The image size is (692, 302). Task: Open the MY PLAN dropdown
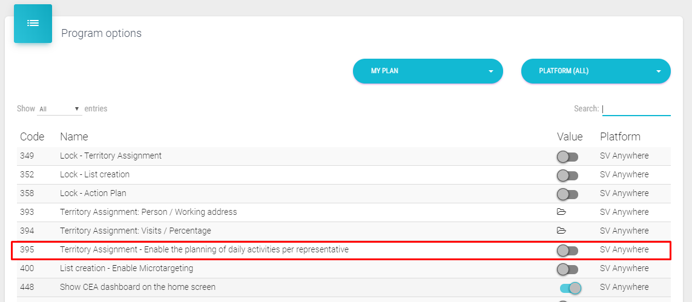pos(427,71)
